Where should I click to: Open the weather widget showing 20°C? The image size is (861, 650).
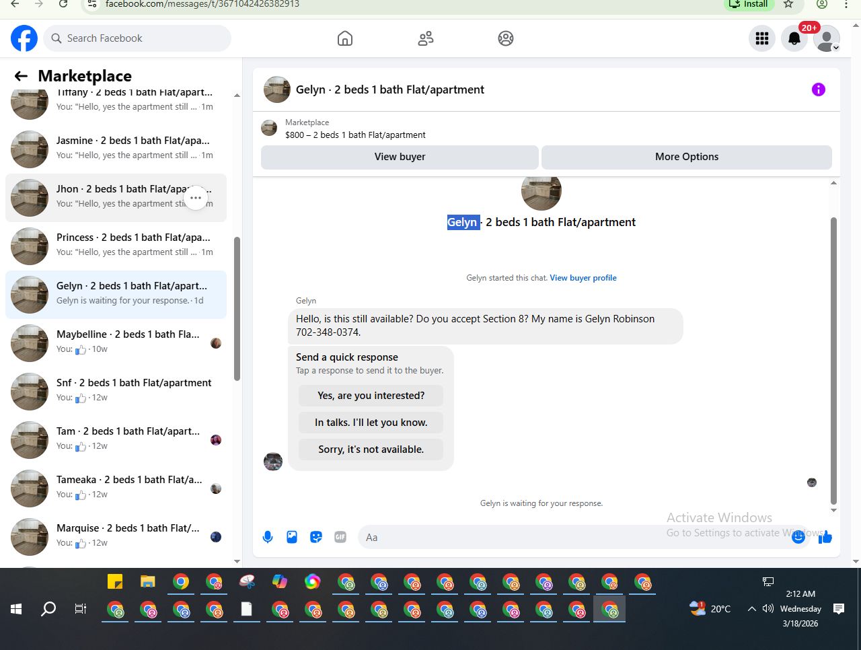(x=710, y=608)
